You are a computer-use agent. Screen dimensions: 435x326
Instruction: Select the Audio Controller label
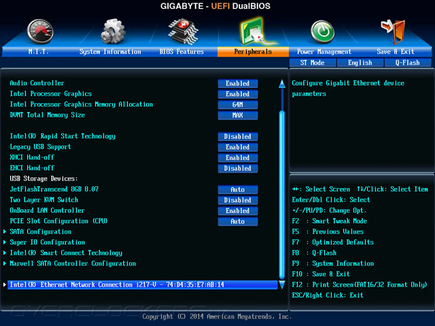(37, 83)
